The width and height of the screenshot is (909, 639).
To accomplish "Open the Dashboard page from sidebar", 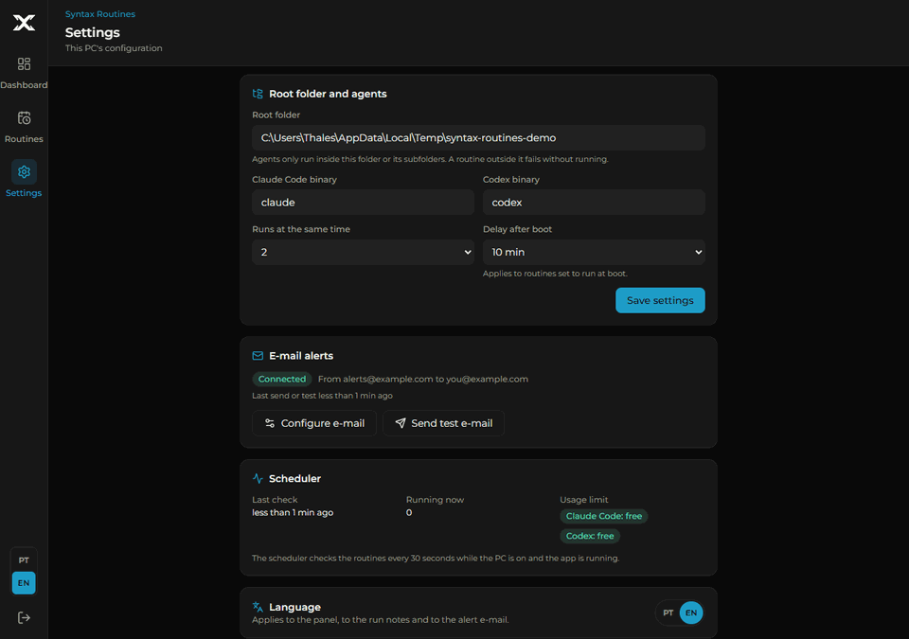I will [24, 73].
